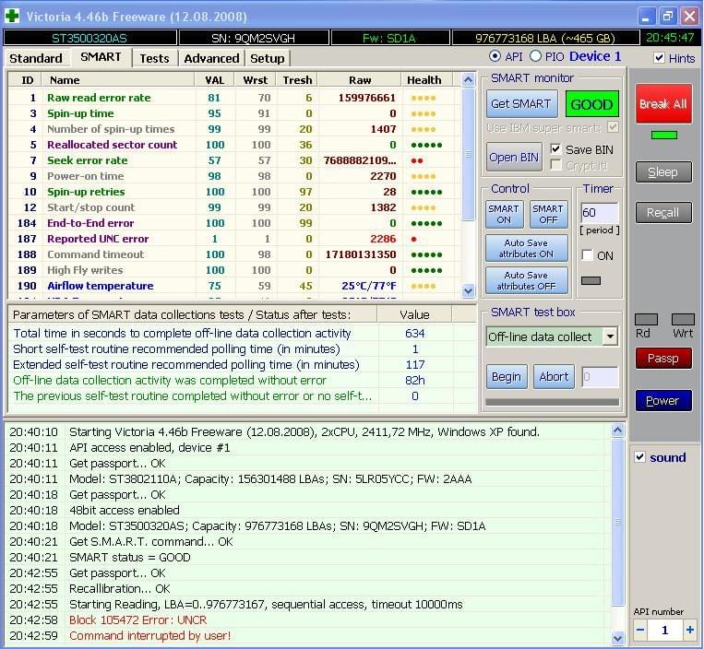Click Auto Save attributes ON button
The image size is (704, 649).
pyautogui.click(x=526, y=248)
